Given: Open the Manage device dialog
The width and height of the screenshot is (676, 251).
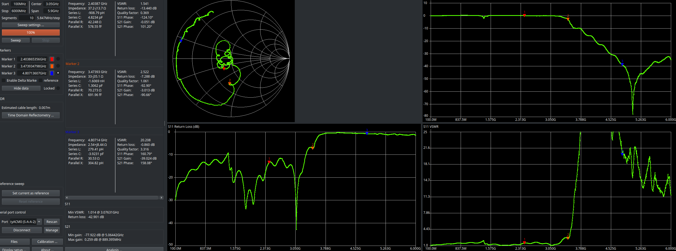Looking at the screenshot, I should (52, 230).
